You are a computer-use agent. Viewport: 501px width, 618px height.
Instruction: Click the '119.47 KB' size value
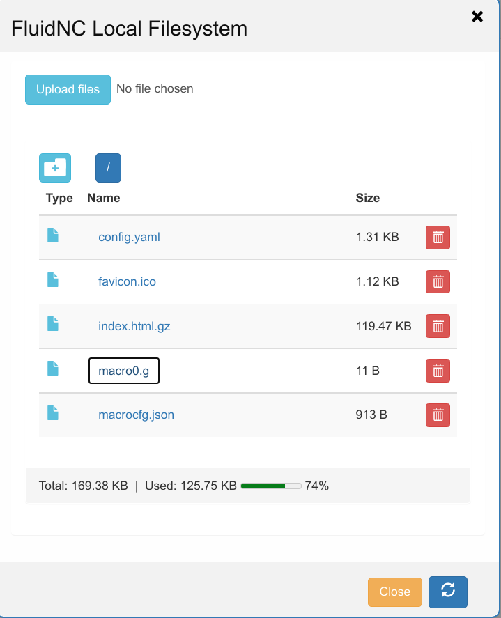pyautogui.click(x=383, y=326)
